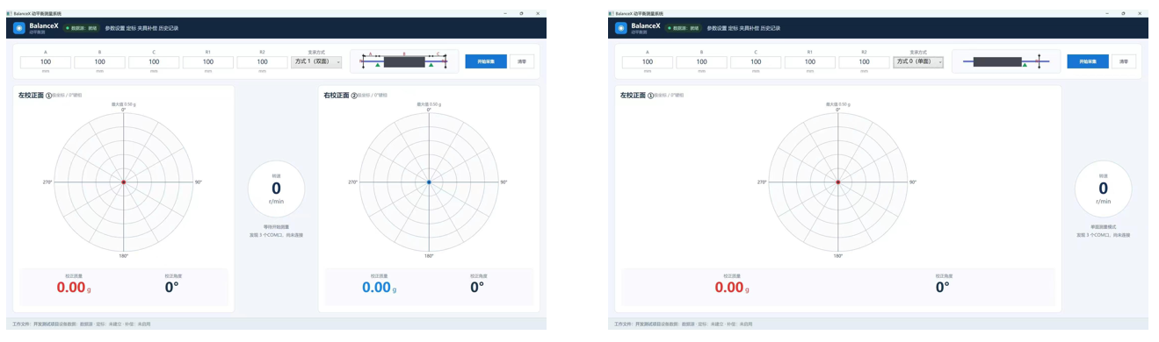The image size is (1159, 342).
Task: Click blue center dot of 右校正面 polar chart
Action: click(429, 182)
